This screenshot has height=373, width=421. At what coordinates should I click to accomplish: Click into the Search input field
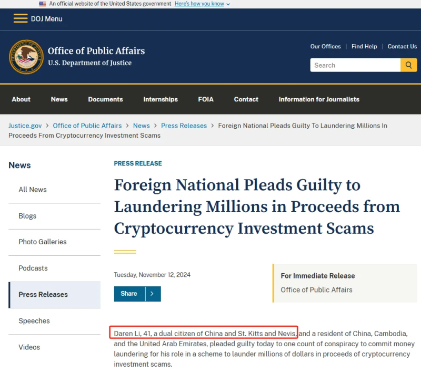[355, 65]
